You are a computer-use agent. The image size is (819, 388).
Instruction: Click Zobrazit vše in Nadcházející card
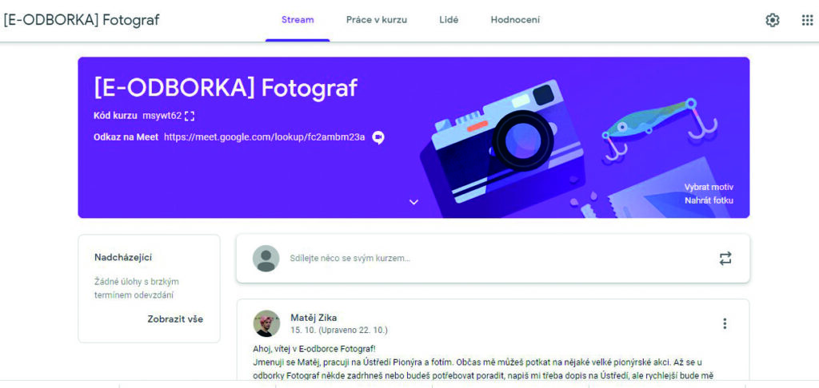point(175,319)
